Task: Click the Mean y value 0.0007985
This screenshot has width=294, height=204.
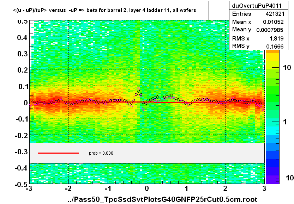Action: pos(270,30)
